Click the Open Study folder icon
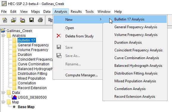172x112 pixels. coord(14,20)
